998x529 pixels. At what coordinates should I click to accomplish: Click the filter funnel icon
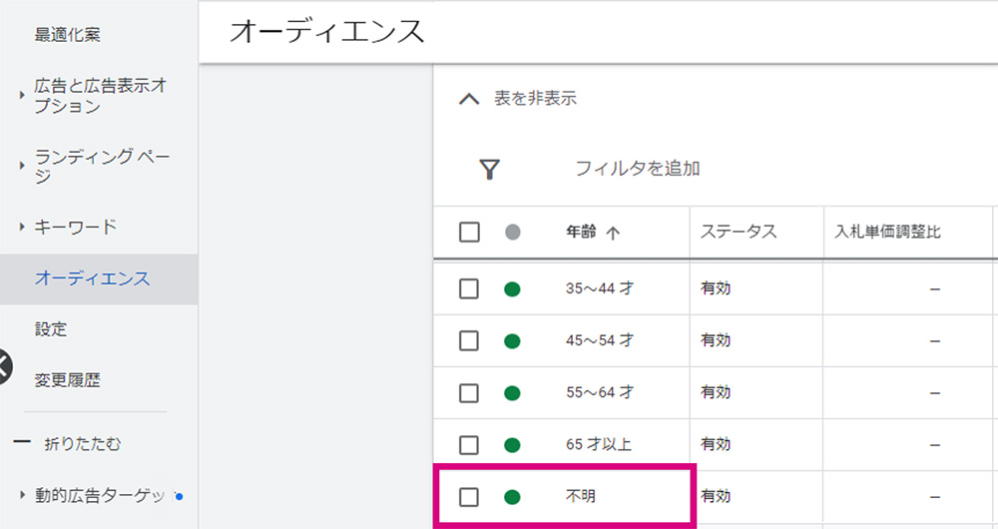point(489,170)
